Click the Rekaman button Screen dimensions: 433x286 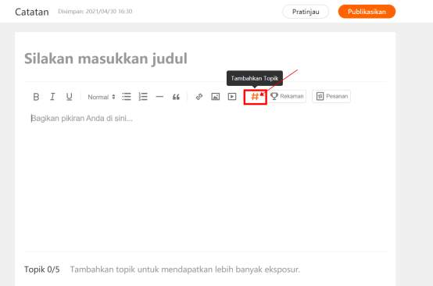point(287,96)
